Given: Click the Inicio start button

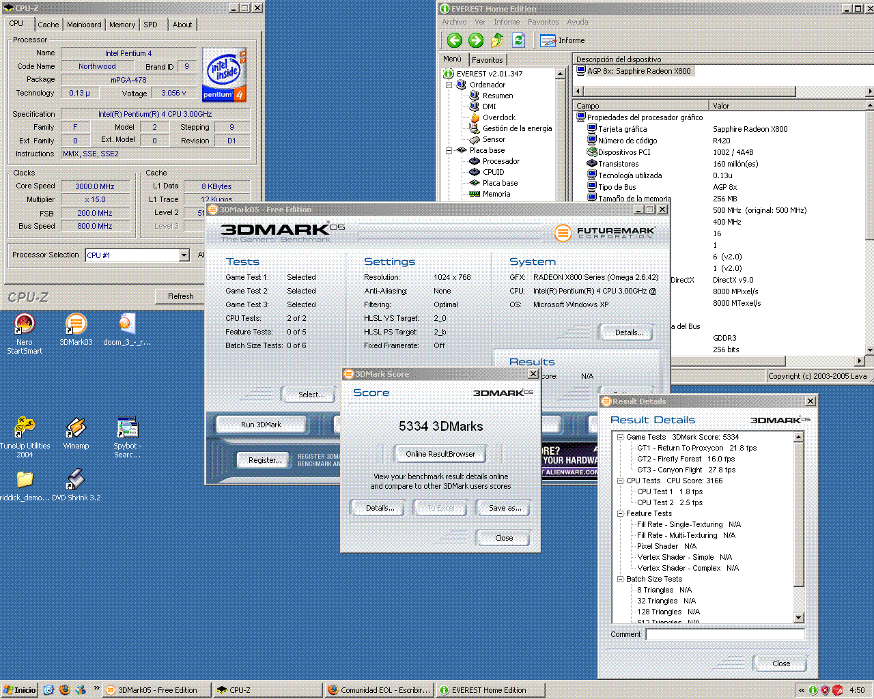Looking at the screenshot, I should (x=19, y=690).
